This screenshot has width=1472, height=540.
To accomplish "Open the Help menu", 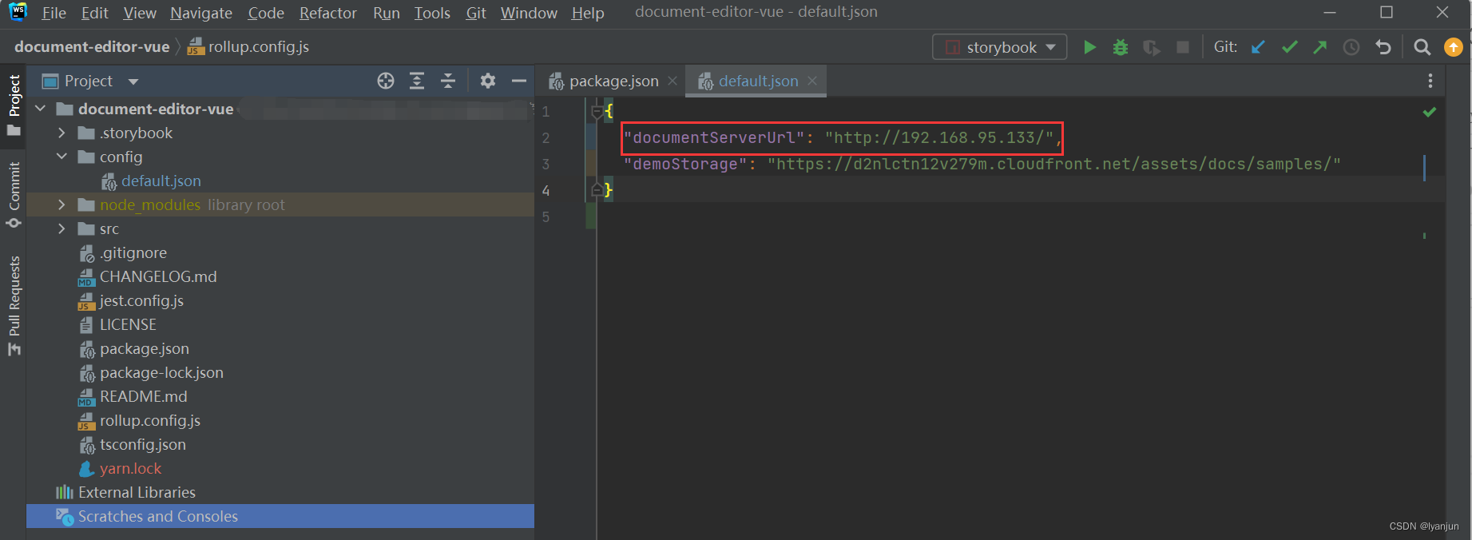I will coord(588,13).
